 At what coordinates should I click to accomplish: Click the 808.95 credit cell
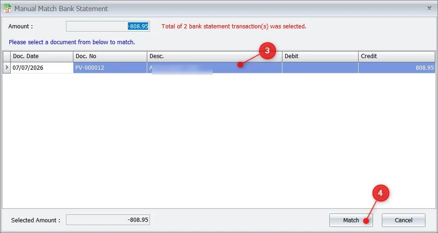(397, 68)
